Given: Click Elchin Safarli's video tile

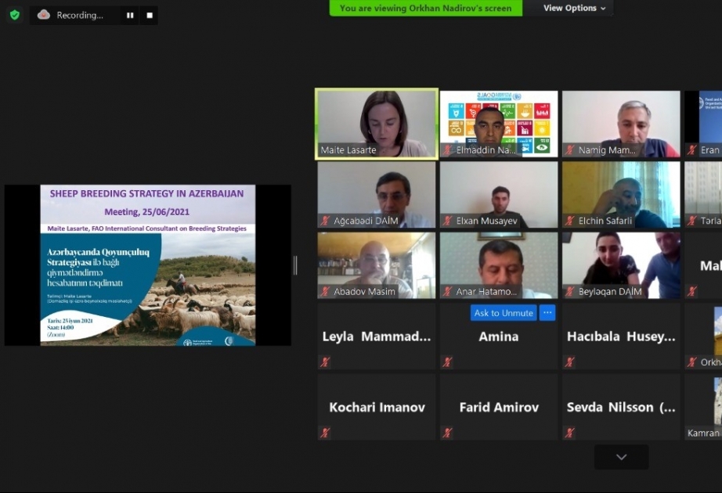Looking at the screenshot, I should click(621, 195).
